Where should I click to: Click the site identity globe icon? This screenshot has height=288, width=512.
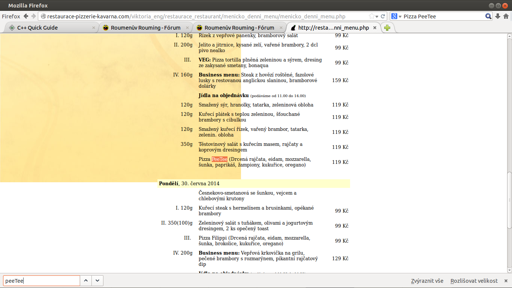[x=43, y=16]
